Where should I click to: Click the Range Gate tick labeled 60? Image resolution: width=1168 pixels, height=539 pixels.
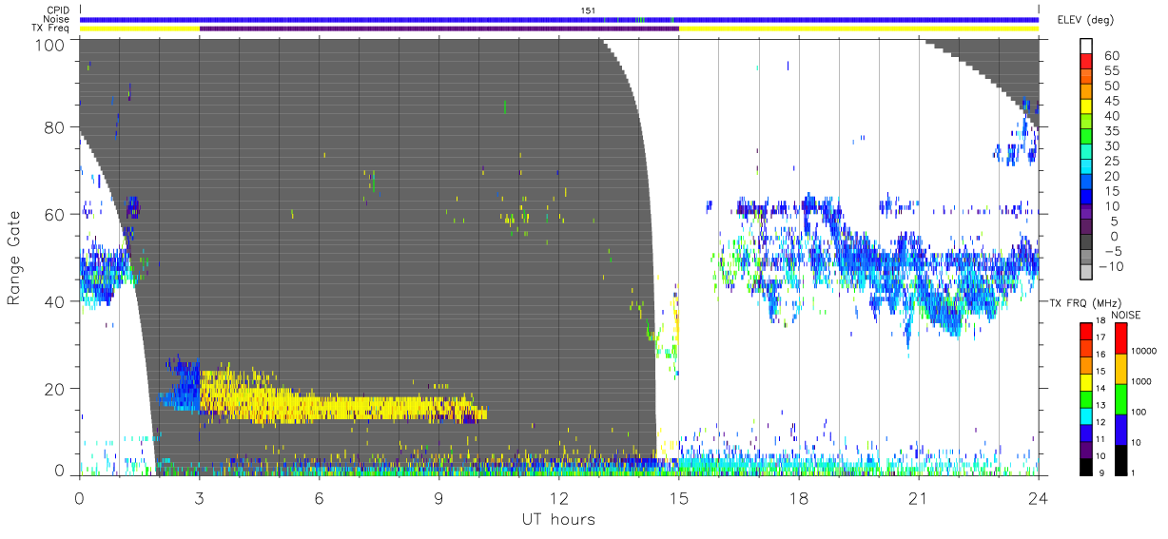click(x=55, y=214)
